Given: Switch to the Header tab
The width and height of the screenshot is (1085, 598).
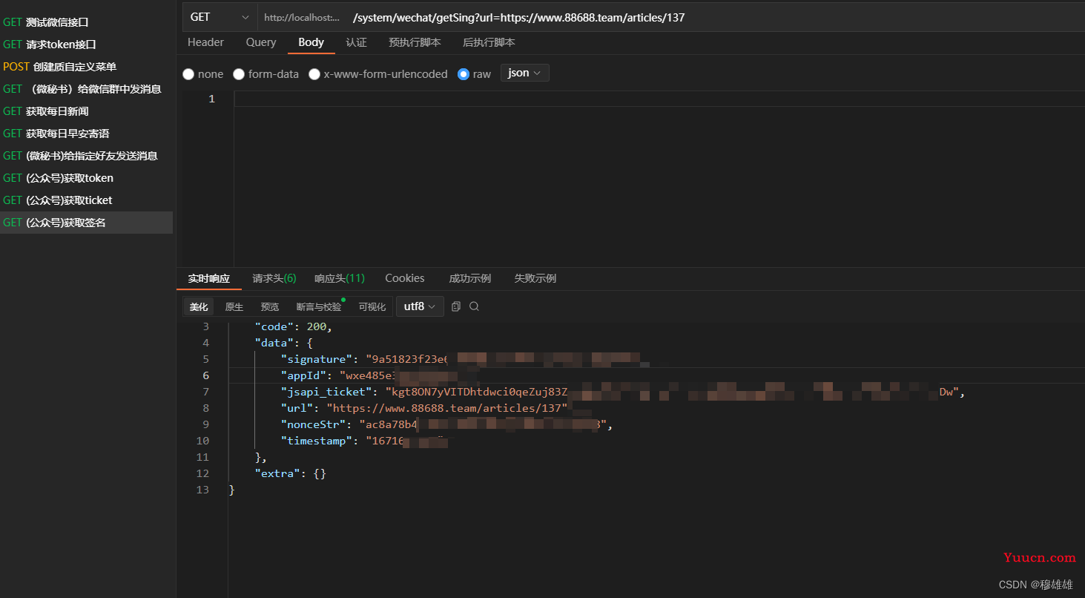Looking at the screenshot, I should pyautogui.click(x=205, y=42).
